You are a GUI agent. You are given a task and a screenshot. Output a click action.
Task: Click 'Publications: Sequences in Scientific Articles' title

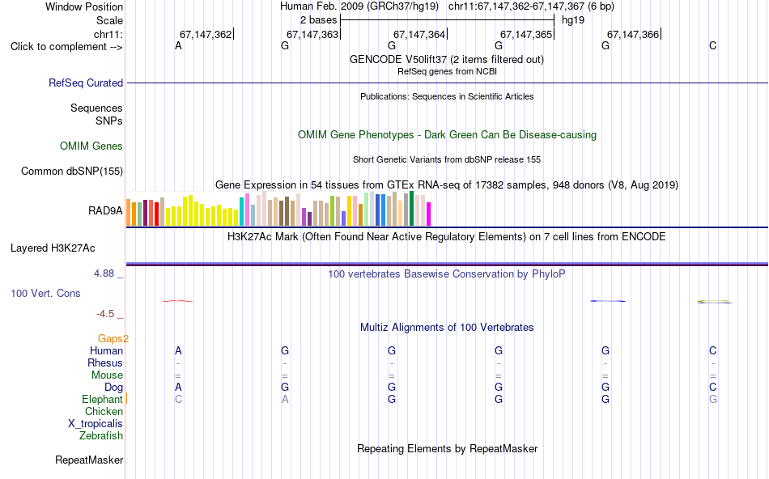tap(447, 96)
